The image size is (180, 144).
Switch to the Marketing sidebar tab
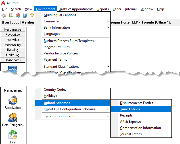[13, 55]
